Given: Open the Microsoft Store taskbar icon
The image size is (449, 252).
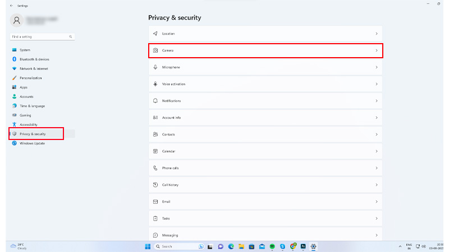Looking at the screenshot, I should click(251, 246).
